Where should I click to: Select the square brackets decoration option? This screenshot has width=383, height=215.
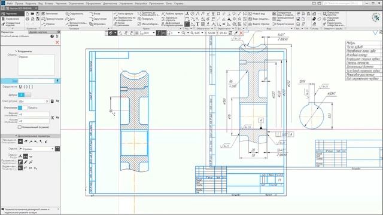pos(31,87)
